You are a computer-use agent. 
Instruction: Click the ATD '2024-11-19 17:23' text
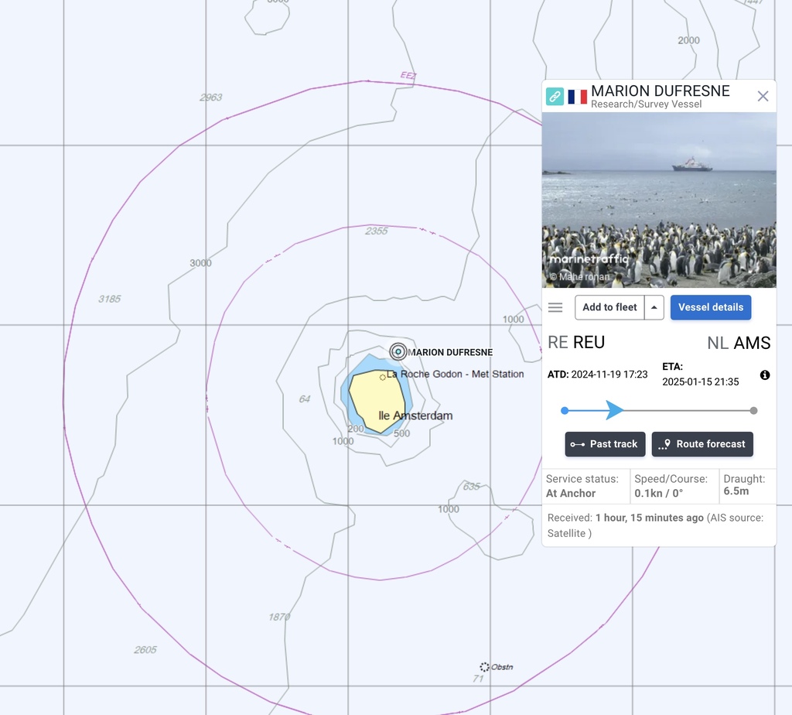(609, 375)
